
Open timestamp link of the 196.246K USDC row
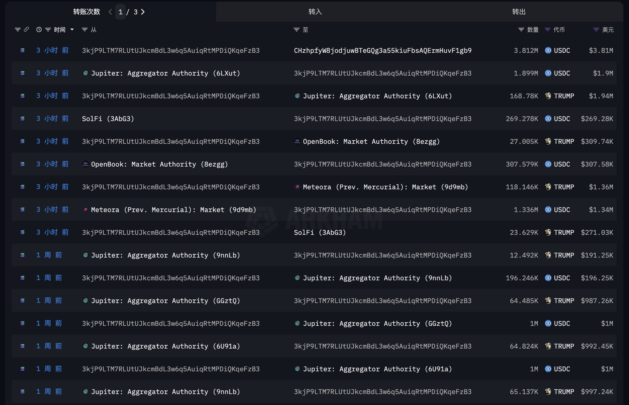coord(49,278)
